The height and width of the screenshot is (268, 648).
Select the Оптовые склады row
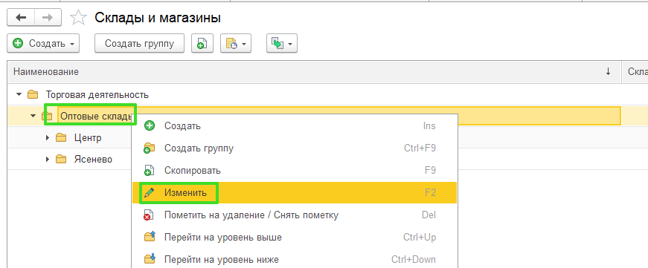[x=314, y=116]
